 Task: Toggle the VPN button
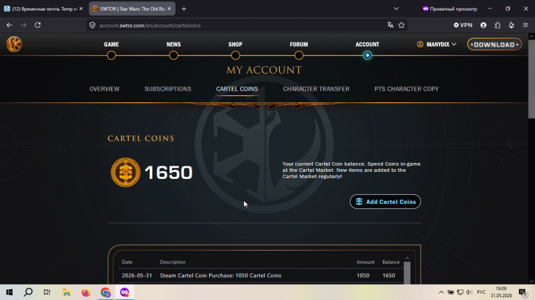463,25
